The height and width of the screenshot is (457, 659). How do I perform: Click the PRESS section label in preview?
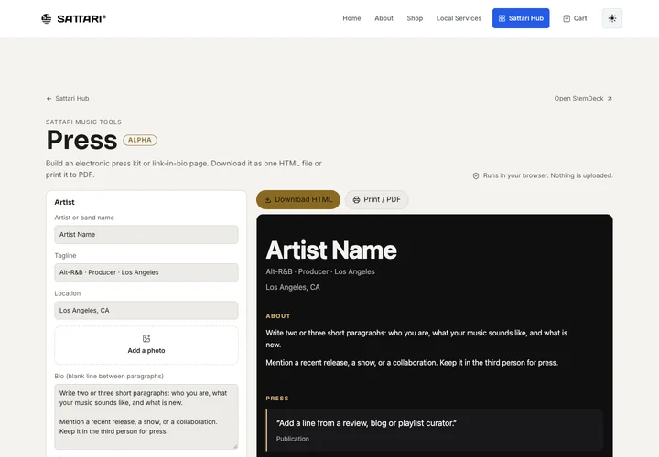point(277,399)
